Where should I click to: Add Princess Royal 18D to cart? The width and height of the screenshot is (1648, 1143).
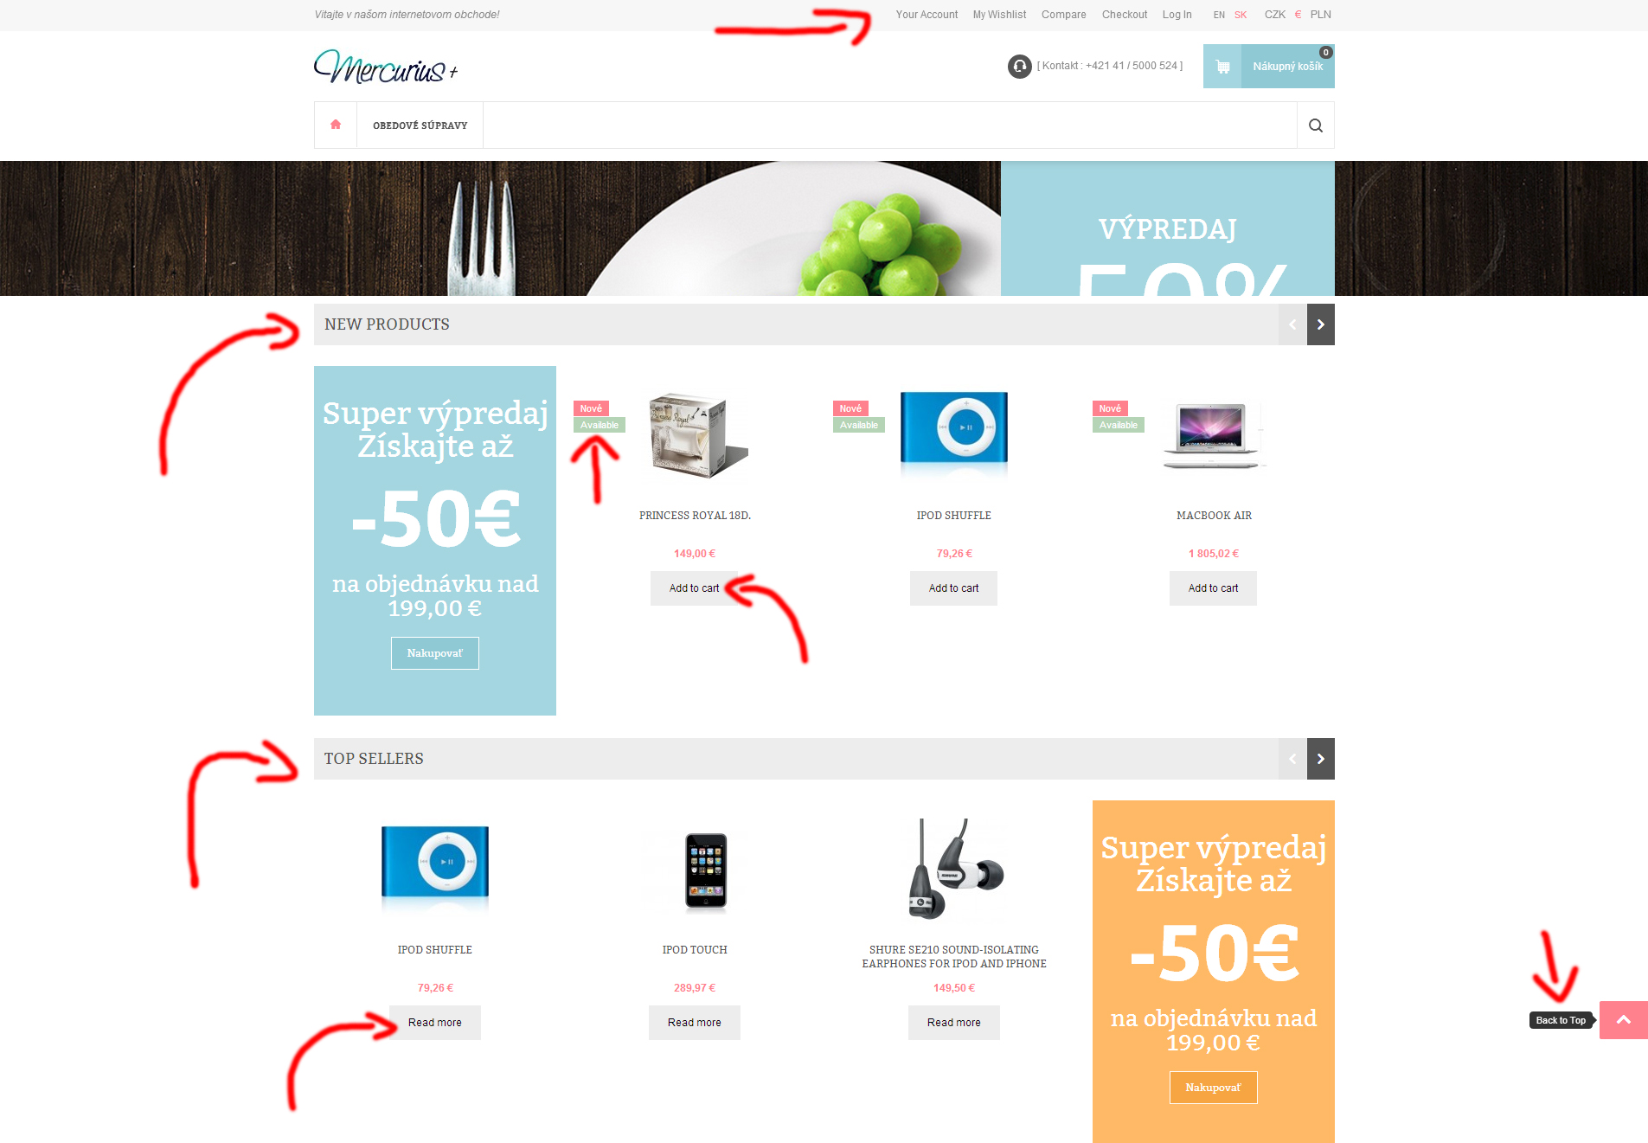pos(694,588)
